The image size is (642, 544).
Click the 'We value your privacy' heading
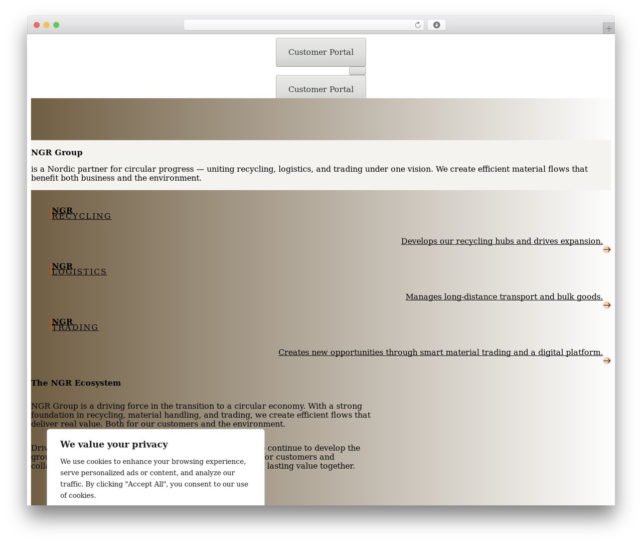[114, 444]
